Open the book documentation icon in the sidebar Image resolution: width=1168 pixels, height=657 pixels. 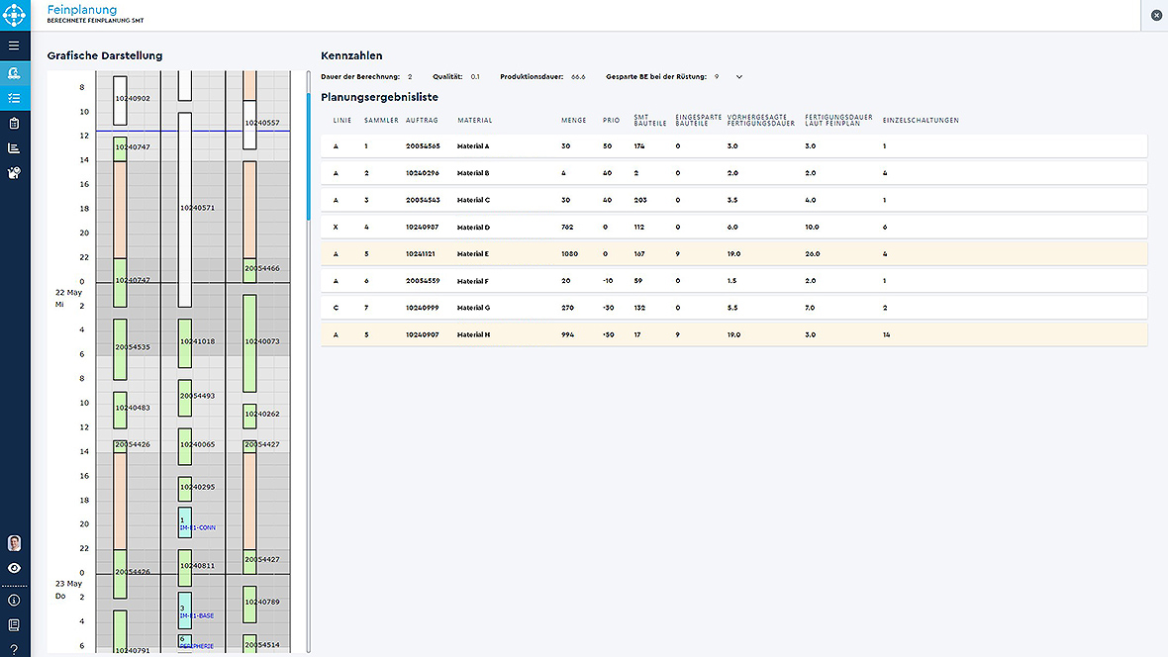[14, 625]
